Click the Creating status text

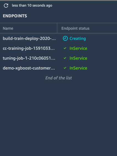[78, 38]
